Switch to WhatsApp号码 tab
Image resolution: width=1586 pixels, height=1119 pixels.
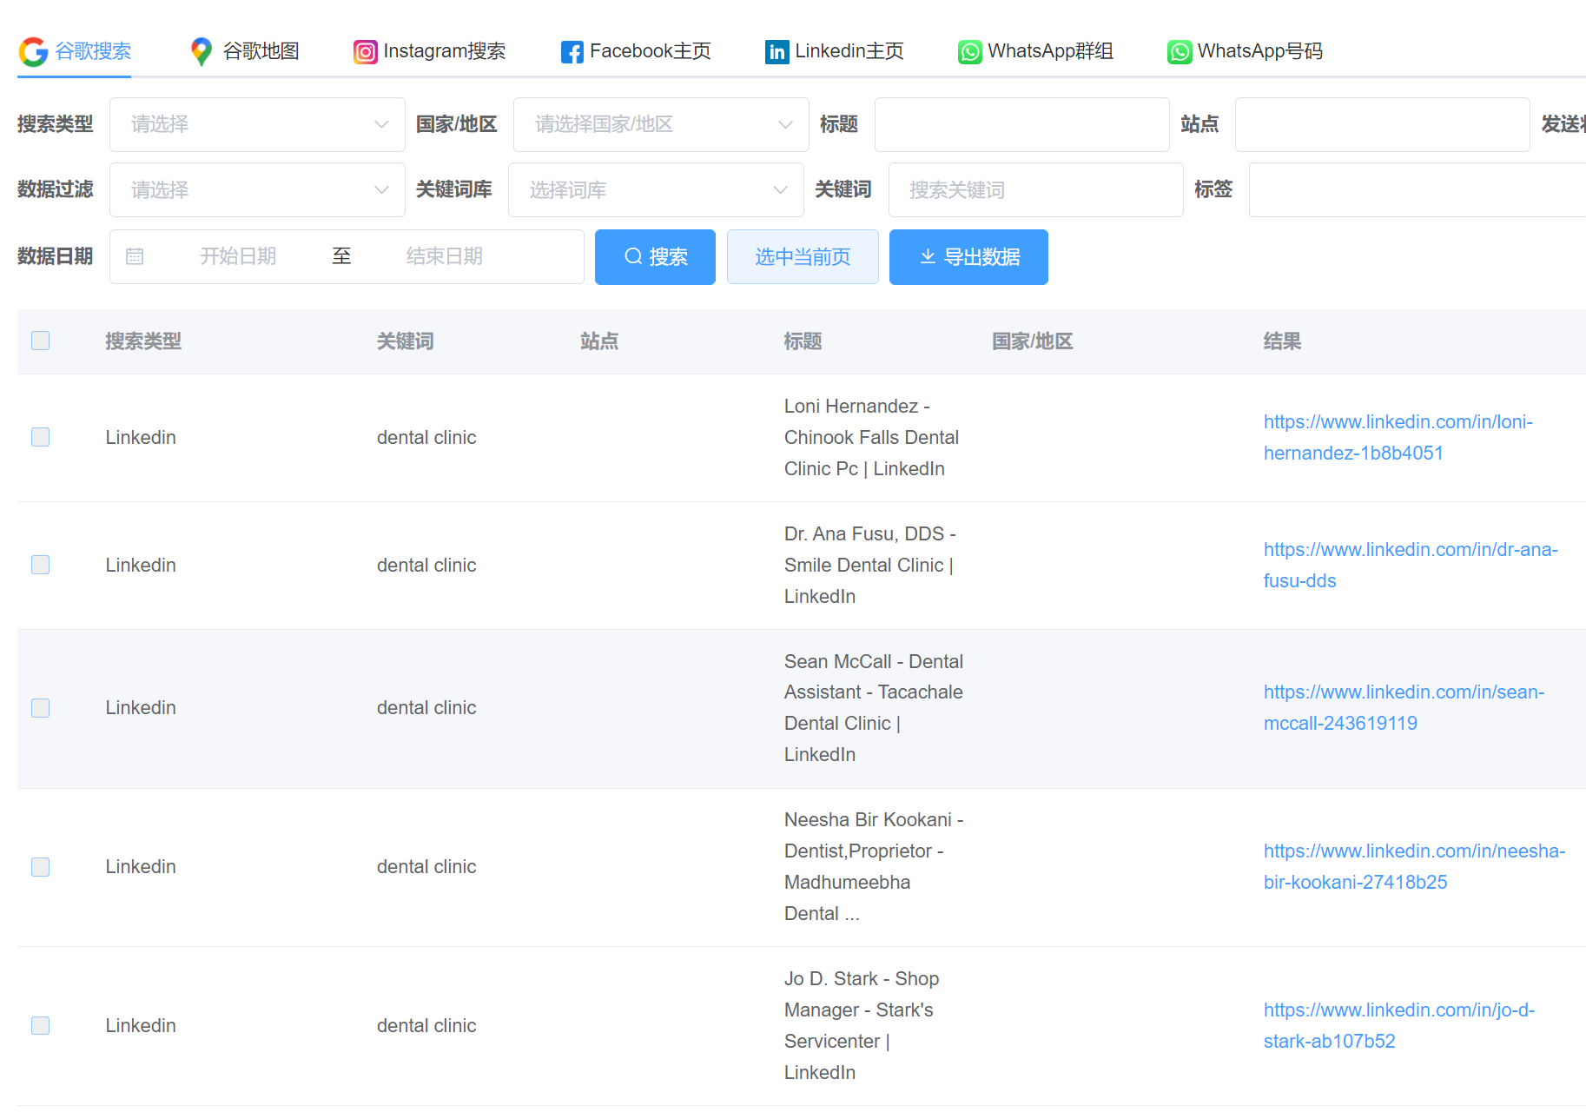pos(1246,51)
